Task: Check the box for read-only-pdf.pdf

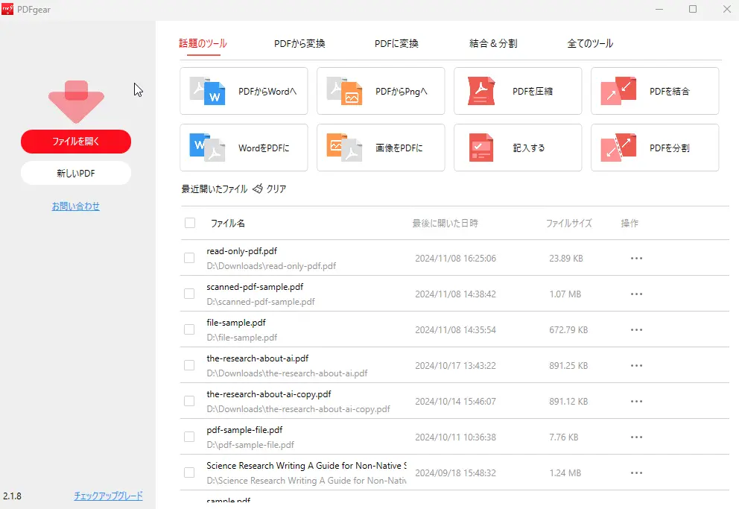Action: [188, 258]
